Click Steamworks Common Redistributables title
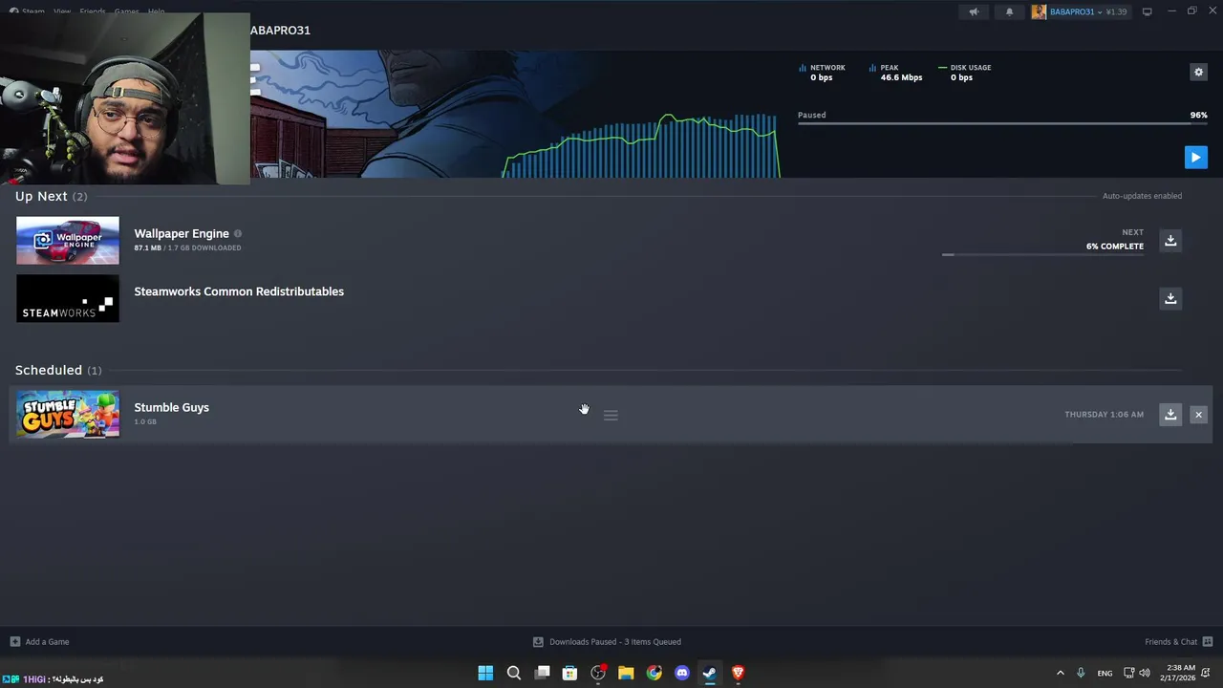1223x688 pixels. click(x=239, y=291)
